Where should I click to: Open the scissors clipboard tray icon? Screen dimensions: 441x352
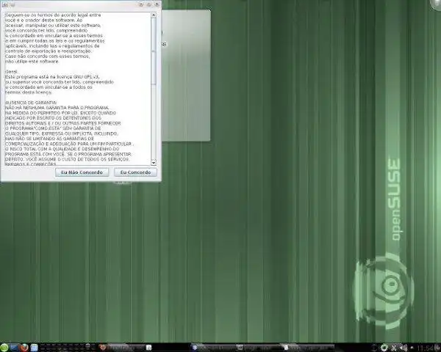pos(394,348)
